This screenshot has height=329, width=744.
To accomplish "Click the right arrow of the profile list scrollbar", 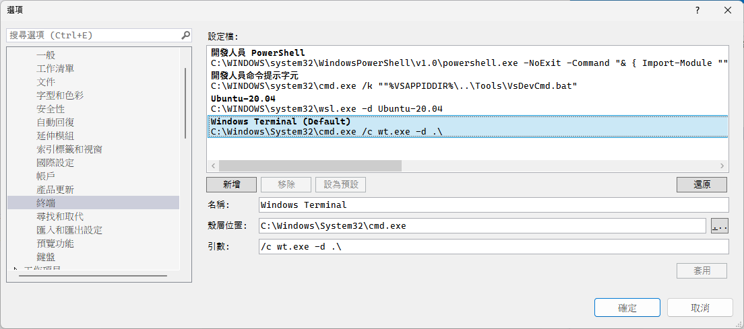I will [x=722, y=166].
